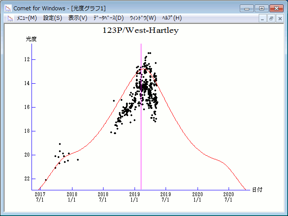
Task: Click the 123P/West-Hartley chart title
Action: coord(140,31)
